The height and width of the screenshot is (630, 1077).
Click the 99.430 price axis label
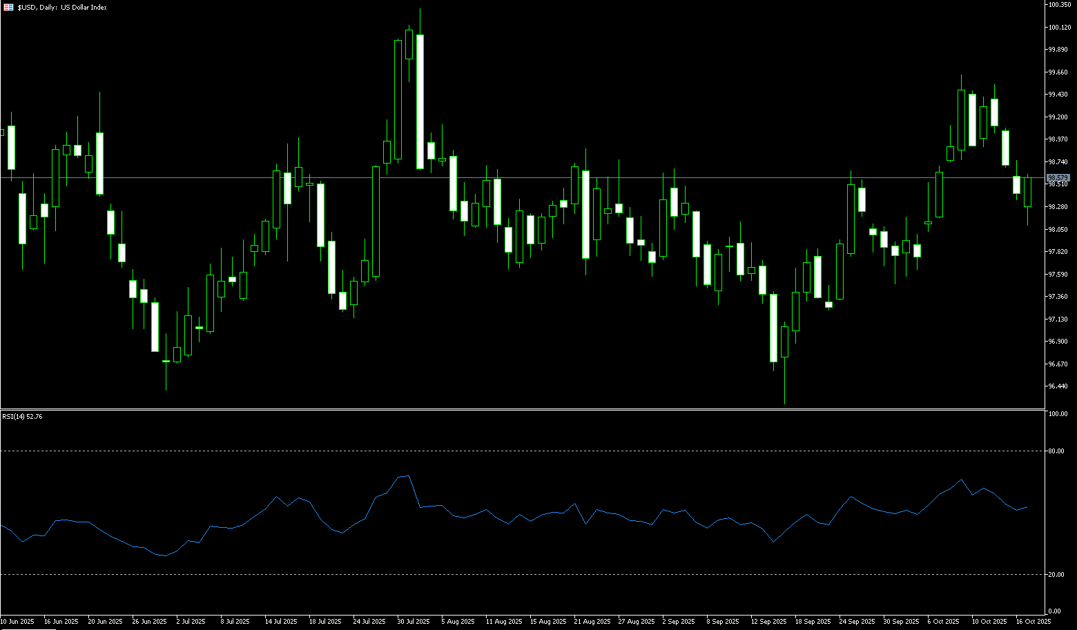pyautogui.click(x=1058, y=95)
